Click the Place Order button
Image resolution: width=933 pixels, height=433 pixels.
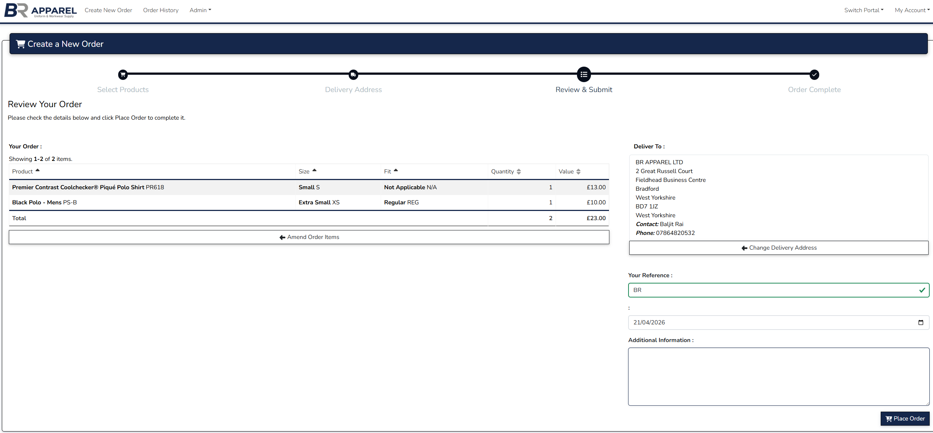point(905,419)
